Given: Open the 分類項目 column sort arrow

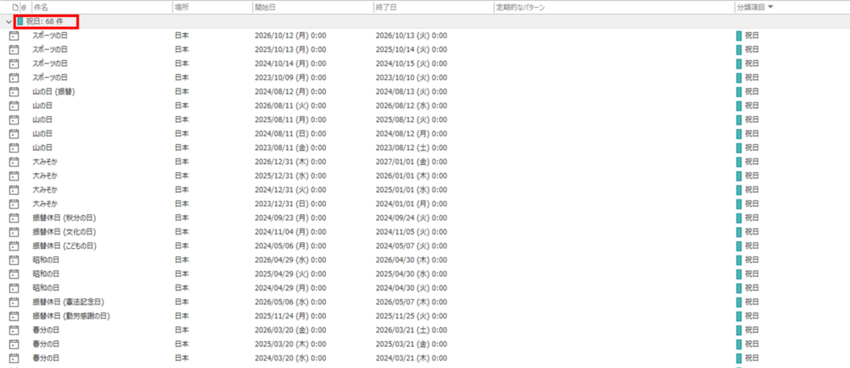Looking at the screenshot, I should (770, 7).
